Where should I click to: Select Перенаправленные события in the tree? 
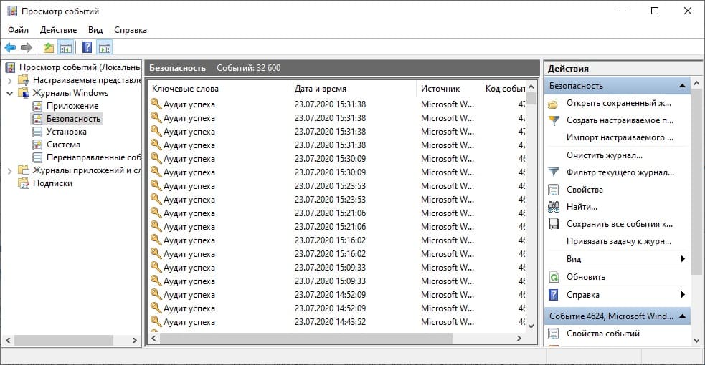coord(93,157)
